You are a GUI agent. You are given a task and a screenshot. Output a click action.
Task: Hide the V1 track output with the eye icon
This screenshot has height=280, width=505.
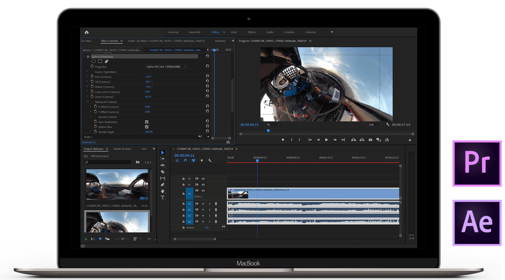click(203, 191)
